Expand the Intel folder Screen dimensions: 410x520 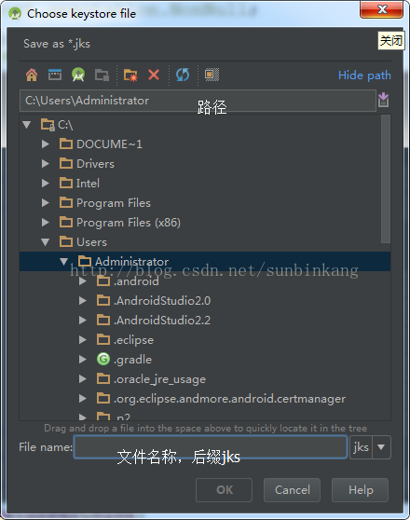pyautogui.click(x=46, y=183)
